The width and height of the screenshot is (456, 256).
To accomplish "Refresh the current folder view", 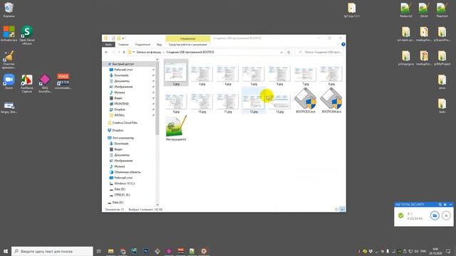I will point(289,52).
